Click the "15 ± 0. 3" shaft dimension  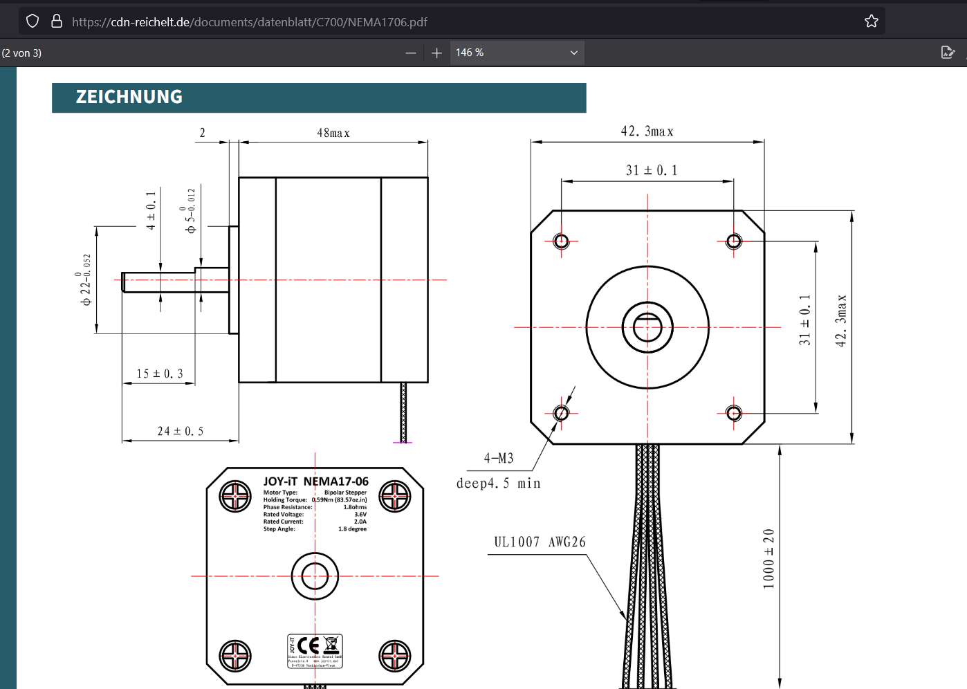click(160, 374)
